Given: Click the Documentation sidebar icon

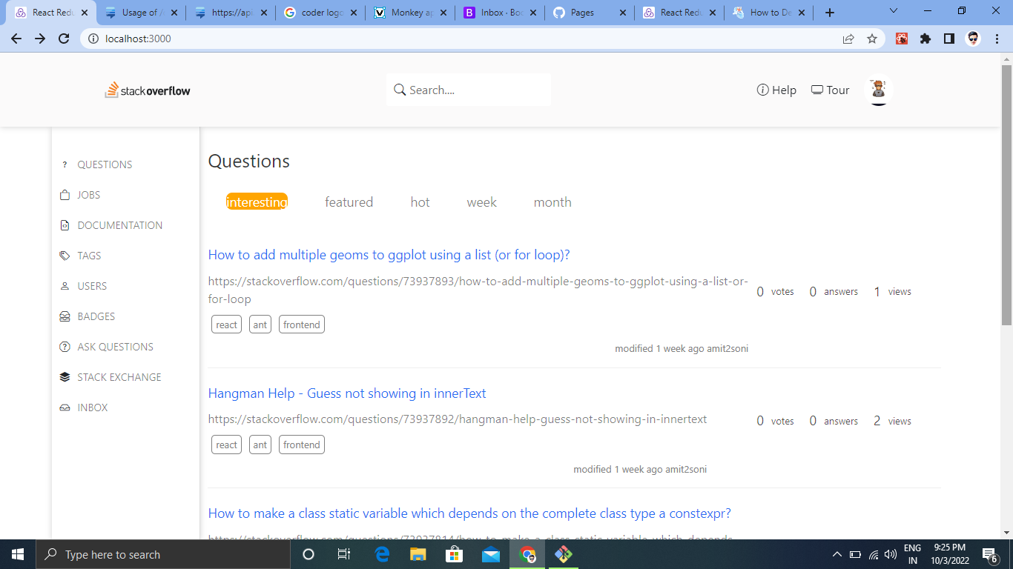Looking at the screenshot, I should (65, 224).
